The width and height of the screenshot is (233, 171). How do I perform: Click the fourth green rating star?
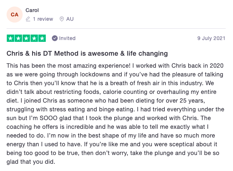[34, 38]
